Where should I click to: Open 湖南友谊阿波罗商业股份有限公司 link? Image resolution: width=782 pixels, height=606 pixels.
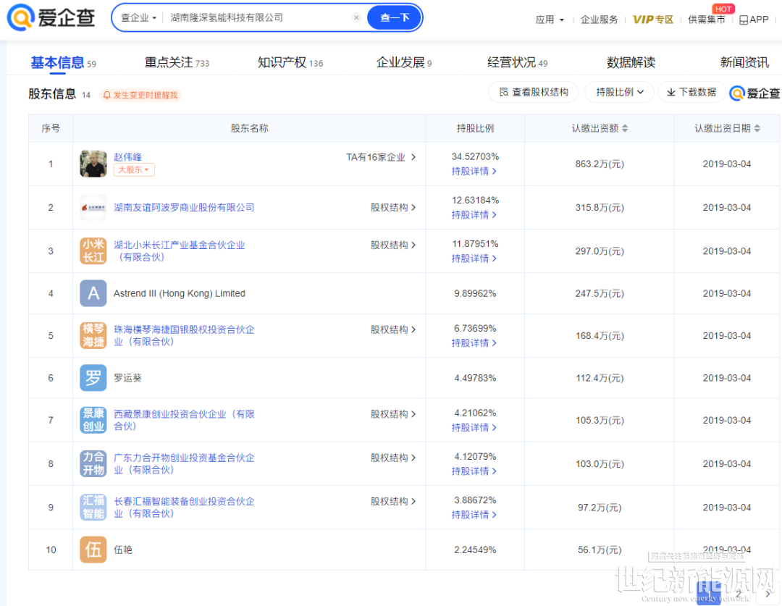coord(184,207)
